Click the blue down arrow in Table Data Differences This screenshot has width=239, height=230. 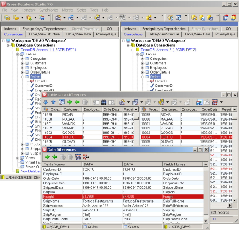[46, 102]
